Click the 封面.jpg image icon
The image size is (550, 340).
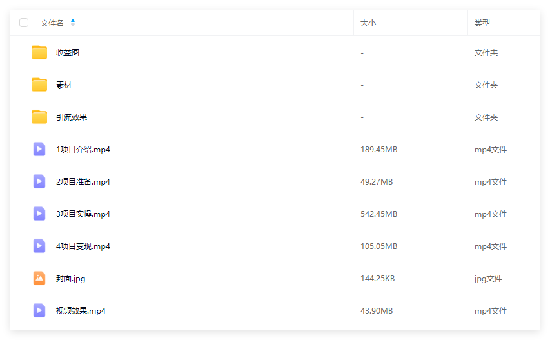(39, 278)
